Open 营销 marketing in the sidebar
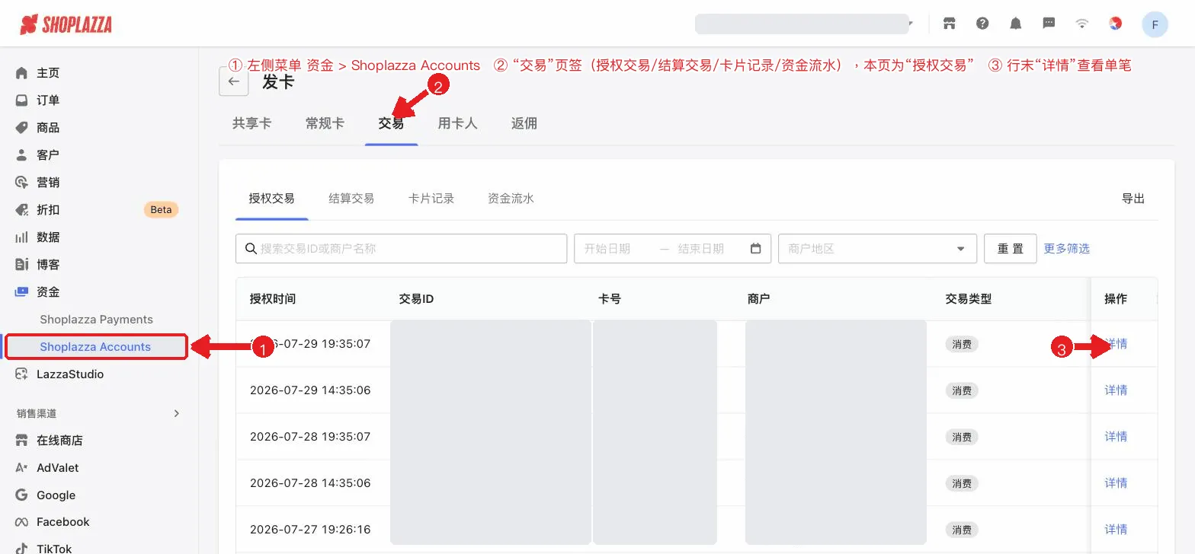 coord(48,183)
